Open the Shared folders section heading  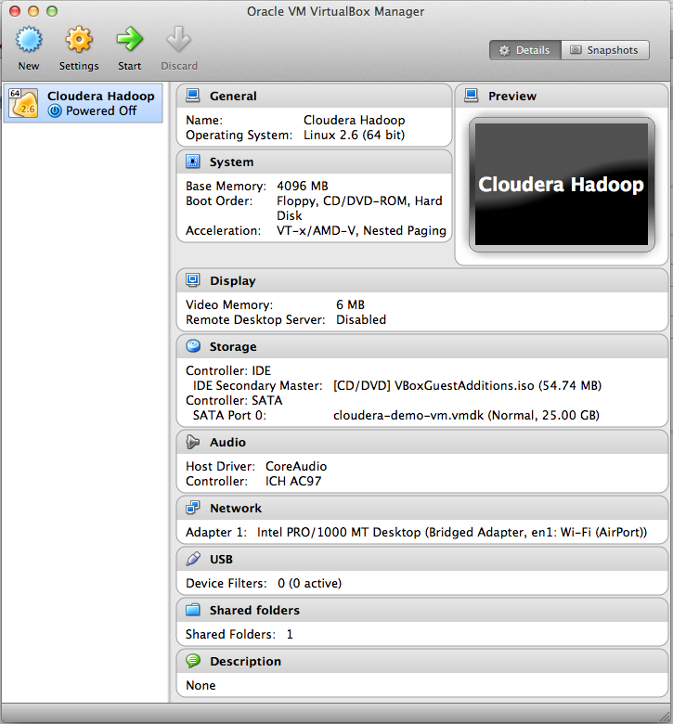tap(254, 611)
